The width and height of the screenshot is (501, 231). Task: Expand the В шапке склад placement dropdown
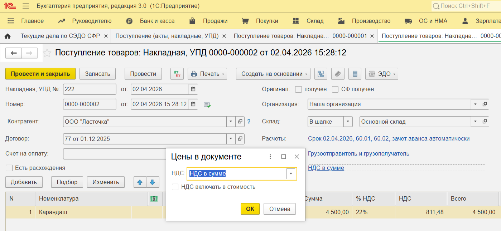point(348,122)
